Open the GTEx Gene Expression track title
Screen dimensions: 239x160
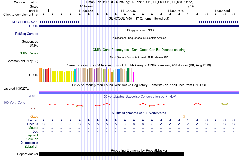click(139, 65)
